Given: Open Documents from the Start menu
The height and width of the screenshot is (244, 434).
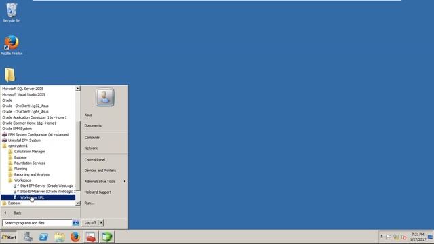Looking at the screenshot, I should (93, 125).
